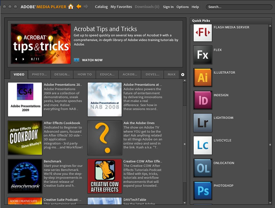Select the PHOTO... tab
The image size is (275, 208).
39,74
